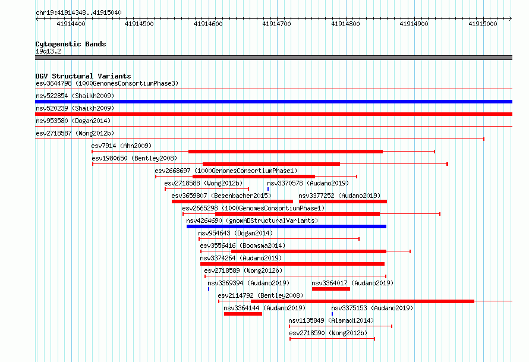
Task: Click the thin red nsv954643 variant line
Action: (279, 239)
